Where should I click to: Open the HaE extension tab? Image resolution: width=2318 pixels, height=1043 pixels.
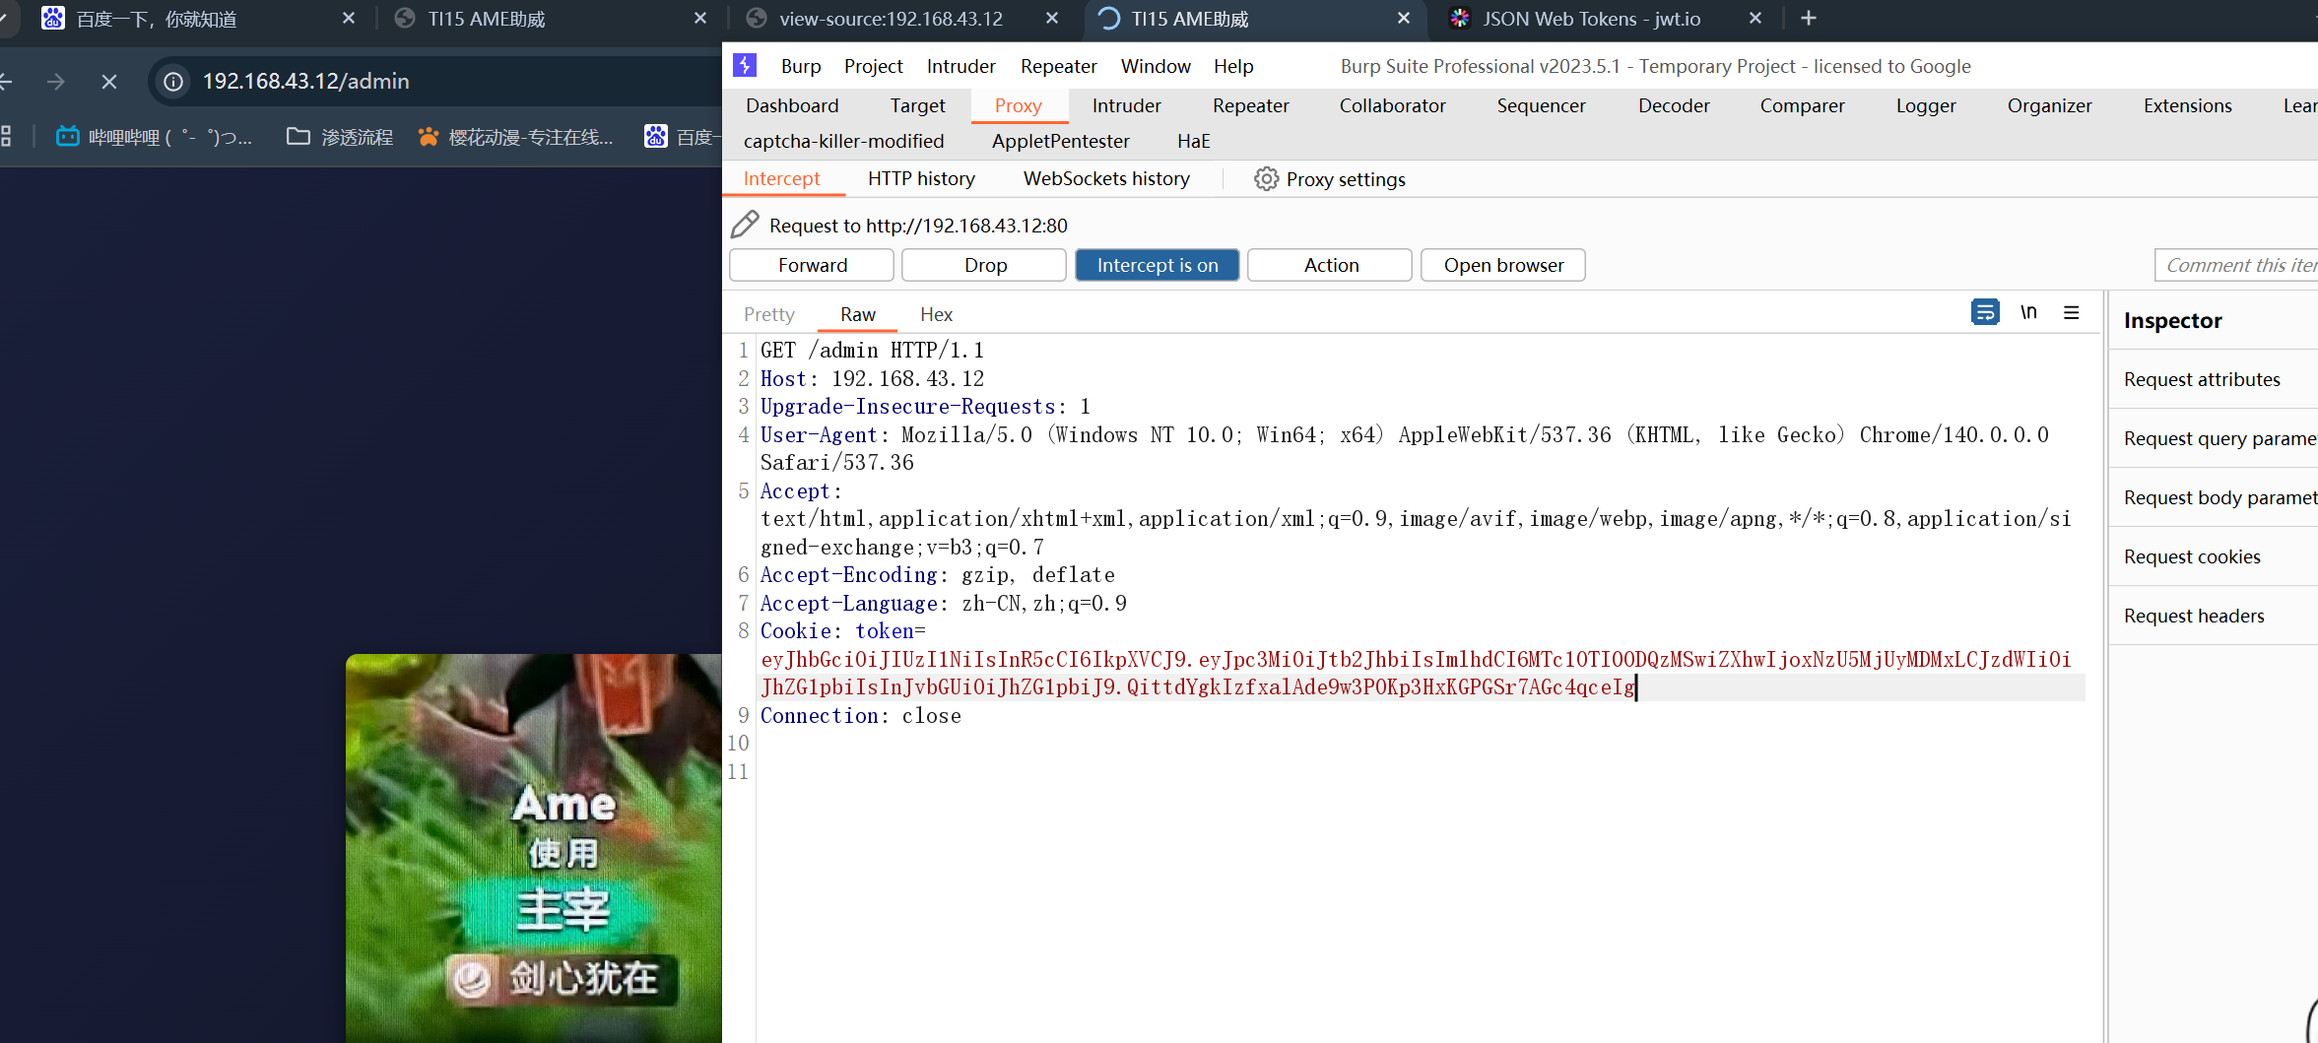point(1193,141)
